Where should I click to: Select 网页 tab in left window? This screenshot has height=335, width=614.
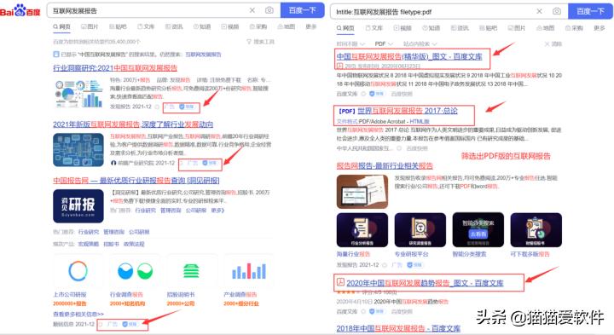pyautogui.click(x=62, y=26)
